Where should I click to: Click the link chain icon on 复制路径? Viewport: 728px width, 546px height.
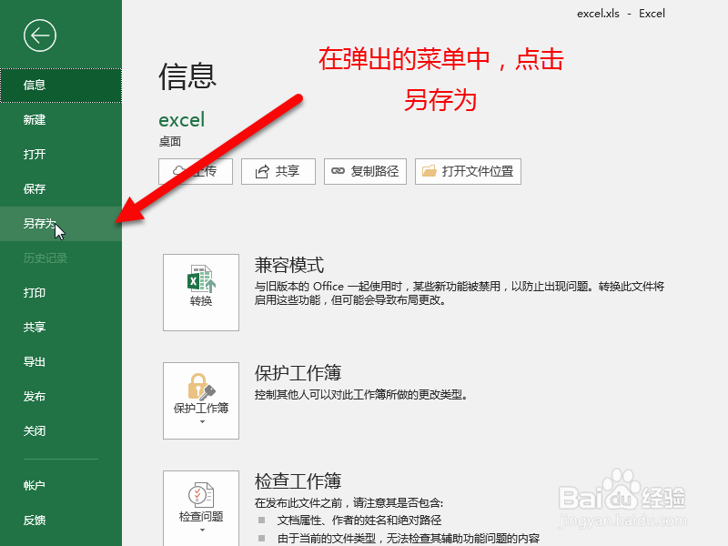338,171
